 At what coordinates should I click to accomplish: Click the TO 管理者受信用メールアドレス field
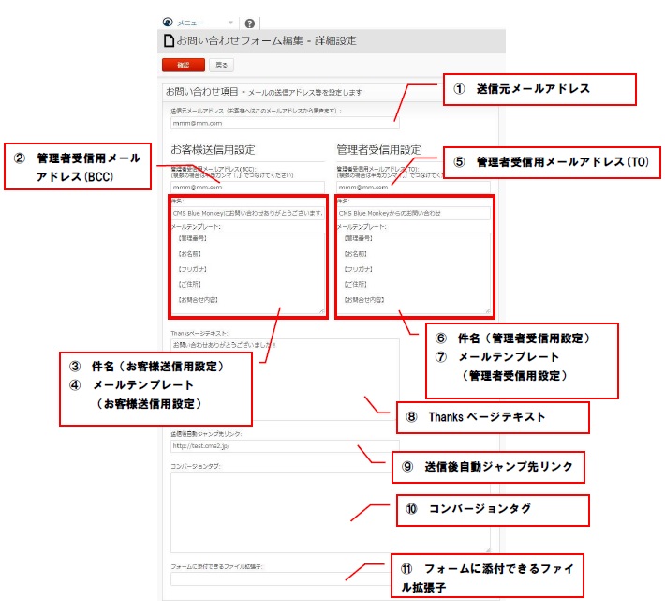coord(413,188)
